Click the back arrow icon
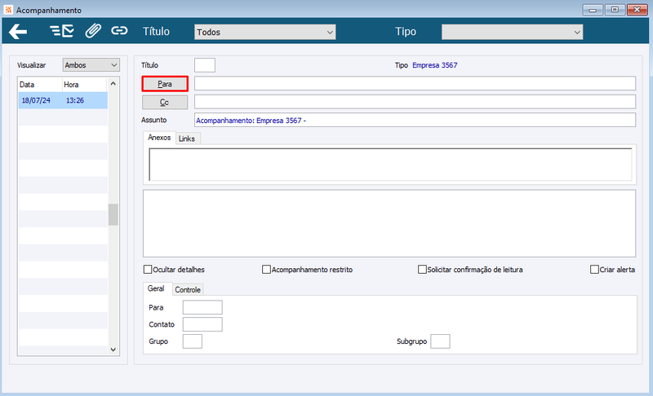The image size is (653, 396). coord(18,32)
